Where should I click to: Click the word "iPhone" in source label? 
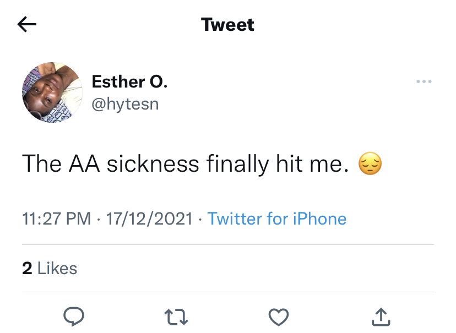[x=321, y=219]
